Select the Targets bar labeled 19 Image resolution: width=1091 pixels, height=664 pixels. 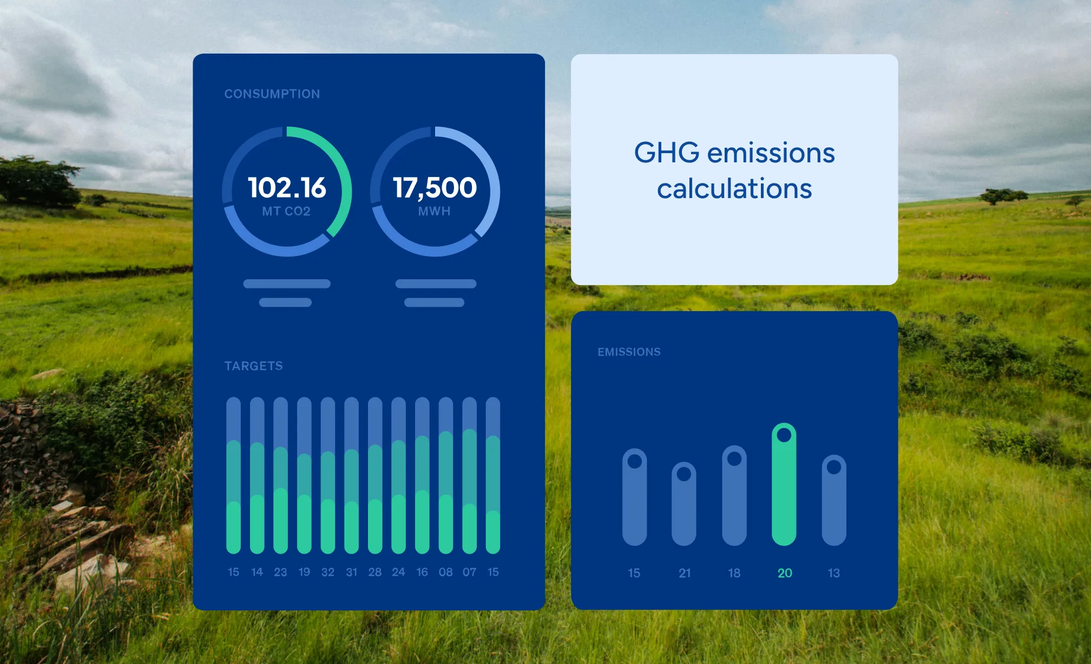point(304,475)
